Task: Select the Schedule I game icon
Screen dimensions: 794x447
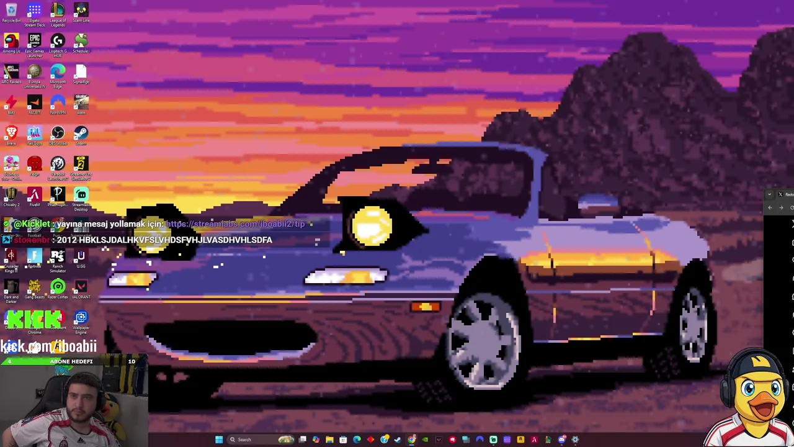Action: [81, 43]
